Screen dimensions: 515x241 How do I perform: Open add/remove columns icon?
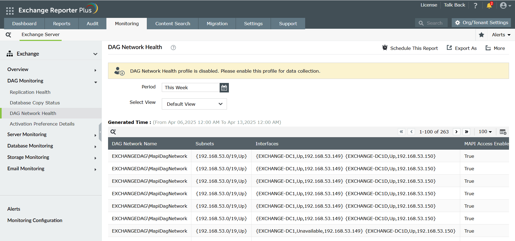tap(503, 132)
